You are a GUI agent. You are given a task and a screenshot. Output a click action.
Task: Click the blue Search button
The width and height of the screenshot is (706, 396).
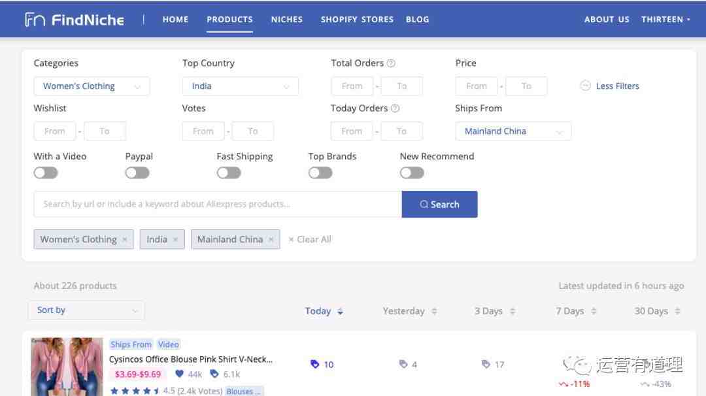(439, 205)
